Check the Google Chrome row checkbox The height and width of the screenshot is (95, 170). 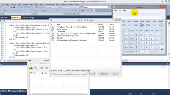tap(52, 34)
